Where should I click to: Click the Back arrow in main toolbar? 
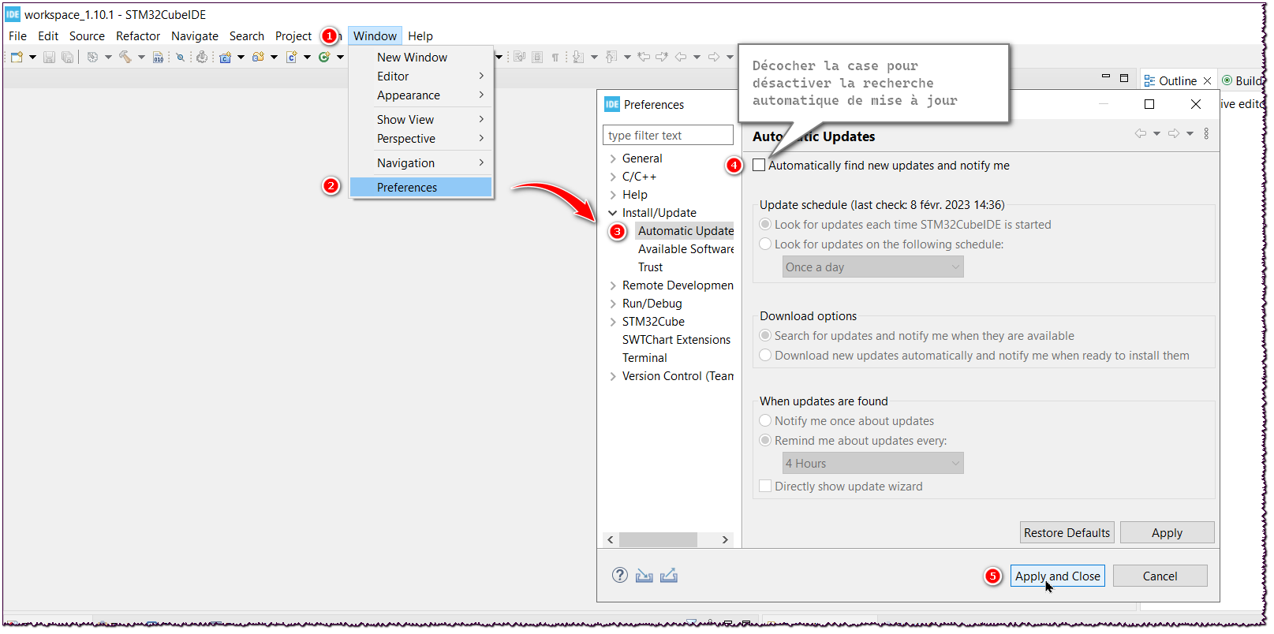click(x=681, y=57)
